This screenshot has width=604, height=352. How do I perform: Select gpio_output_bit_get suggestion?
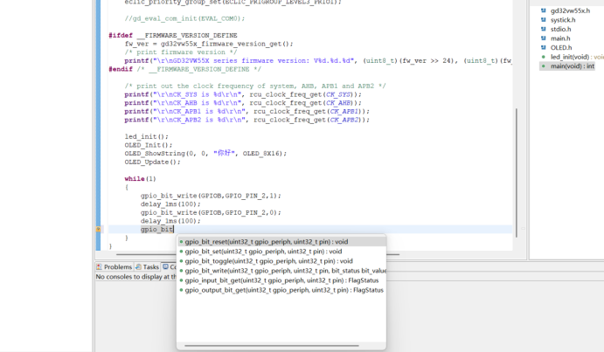pos(281,290)
